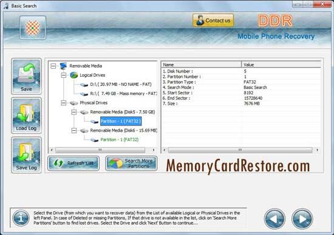Collapse the Disk5 Removable Media node
The image size is (334, 235).
pyautogui.click(x=73, y=112)
